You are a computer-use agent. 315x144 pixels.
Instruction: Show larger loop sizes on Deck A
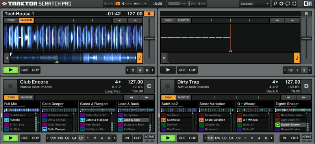coord(153,70)
